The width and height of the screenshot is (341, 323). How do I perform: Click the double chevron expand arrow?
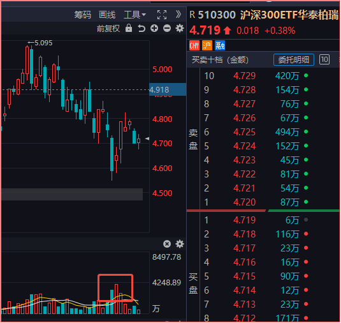tap(178, 15)
